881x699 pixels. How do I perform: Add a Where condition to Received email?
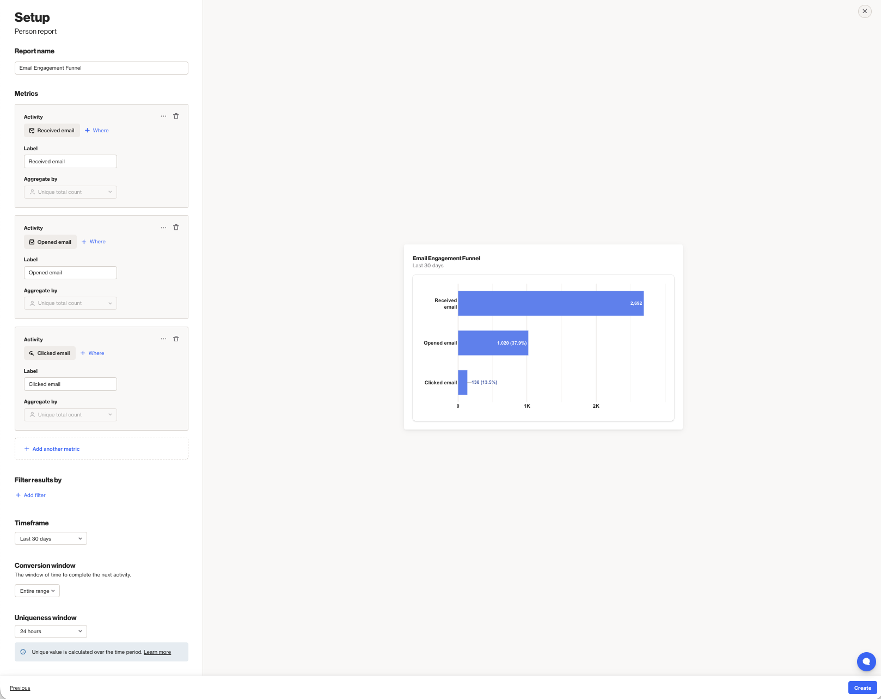coord(97,131)
